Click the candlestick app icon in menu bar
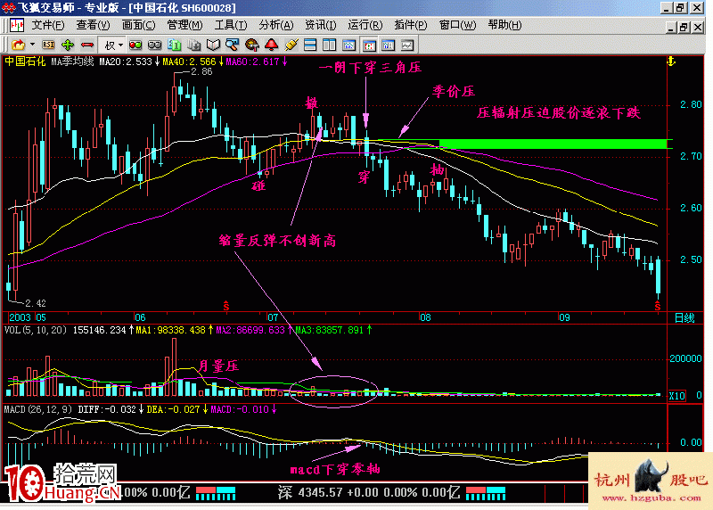 tap(17, 25)
